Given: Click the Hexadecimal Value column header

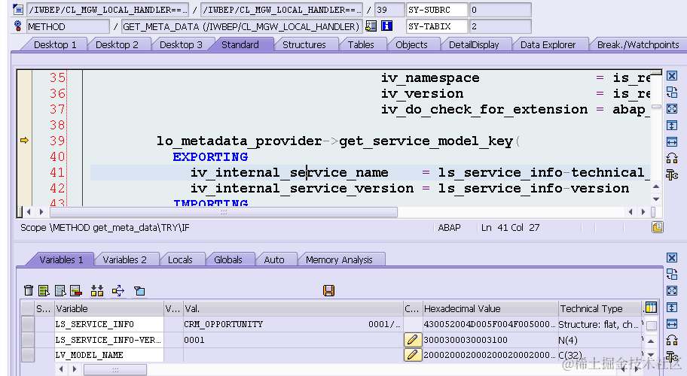Looking at the screenshot, I should pos(490,308).
